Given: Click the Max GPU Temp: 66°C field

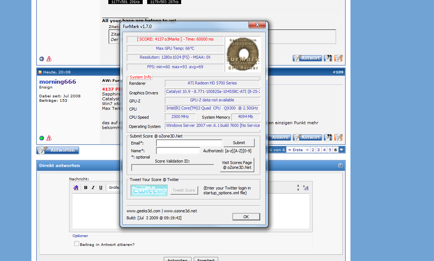Looking at the screenshot, I should (x=175, y=49).
